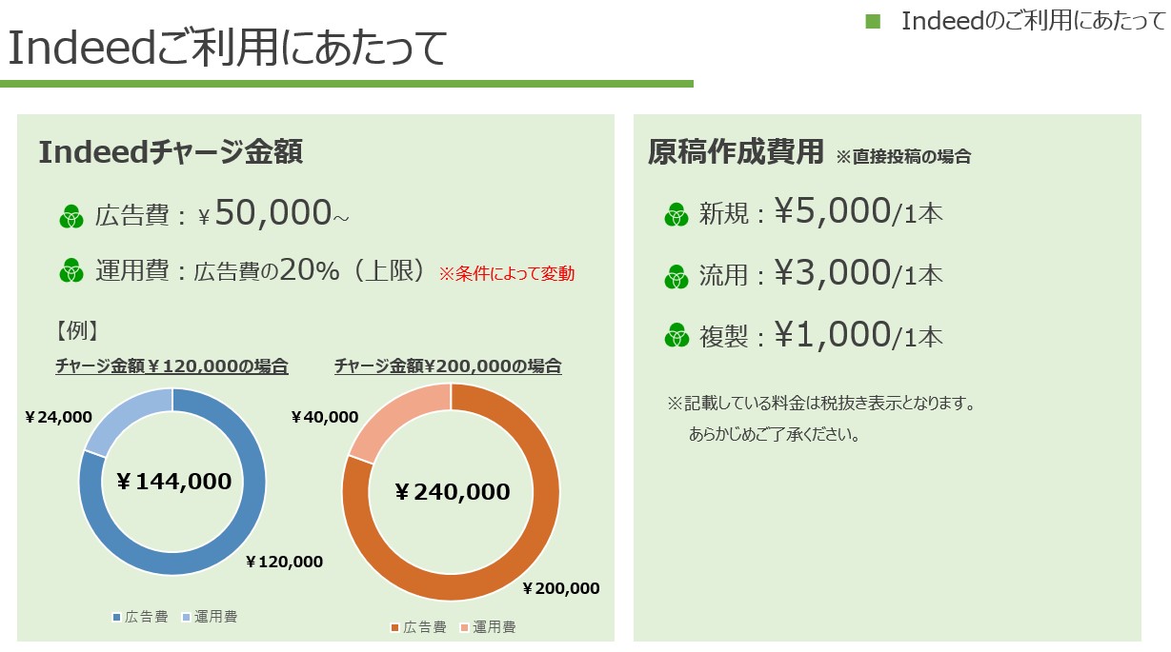1171x652 pixels.
Task: Click the red ※条件によって変動 note
Action: point(506,274)
